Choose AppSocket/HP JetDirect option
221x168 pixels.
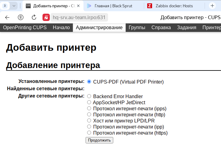coord(89,103)
